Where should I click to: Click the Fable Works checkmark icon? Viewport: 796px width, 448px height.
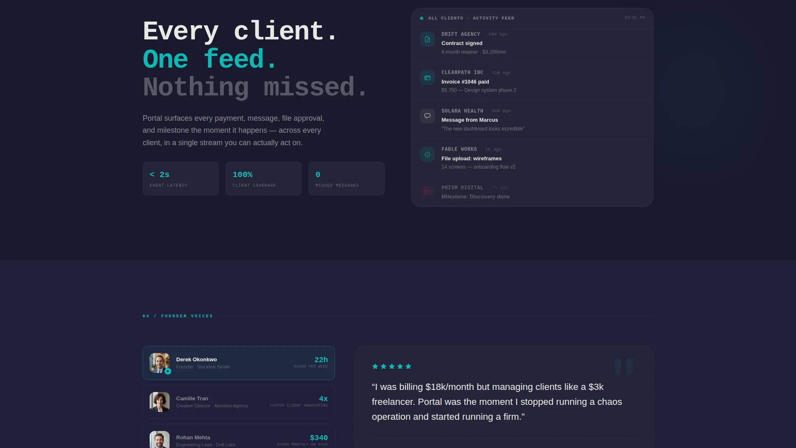tap(427, 154)
